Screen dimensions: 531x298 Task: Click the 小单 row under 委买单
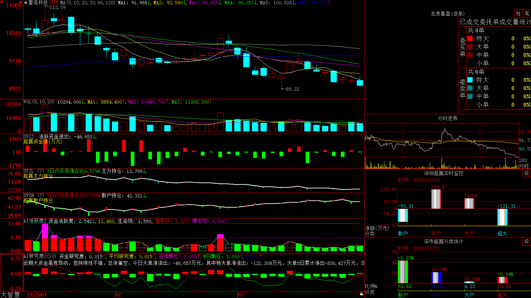(499, 63)
